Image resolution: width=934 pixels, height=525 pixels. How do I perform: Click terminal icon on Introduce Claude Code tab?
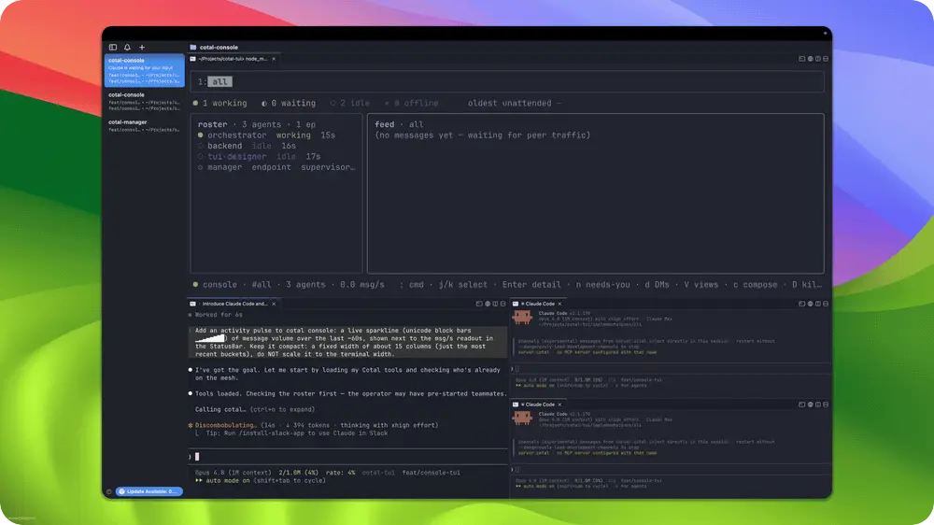(193, 304)
